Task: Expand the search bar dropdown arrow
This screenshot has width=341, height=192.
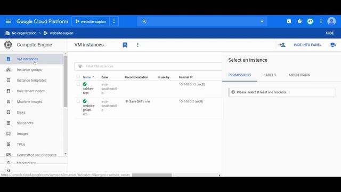Action: [262, 21]
